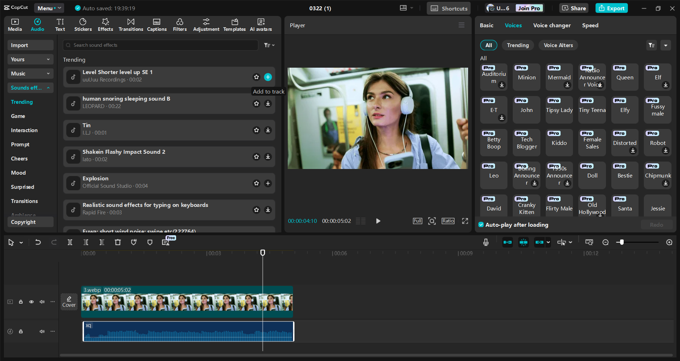The width and height of the screenshot is (680, 361).
Task: Select the Stickers panel icon
Action: point(83,24)
